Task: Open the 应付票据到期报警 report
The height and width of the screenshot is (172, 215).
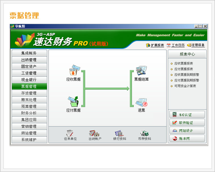Action: 187,80
